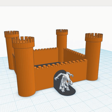Screen dimensions: 112x112
Task: Click the gray bar at top of window
Action: point(56,3)
